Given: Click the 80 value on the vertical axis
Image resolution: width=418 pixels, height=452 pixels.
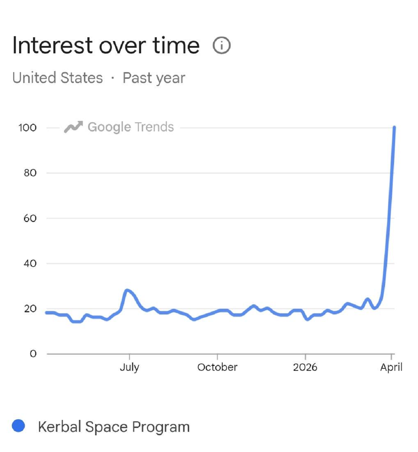Looking at the screenshot, I should [30, 173].
